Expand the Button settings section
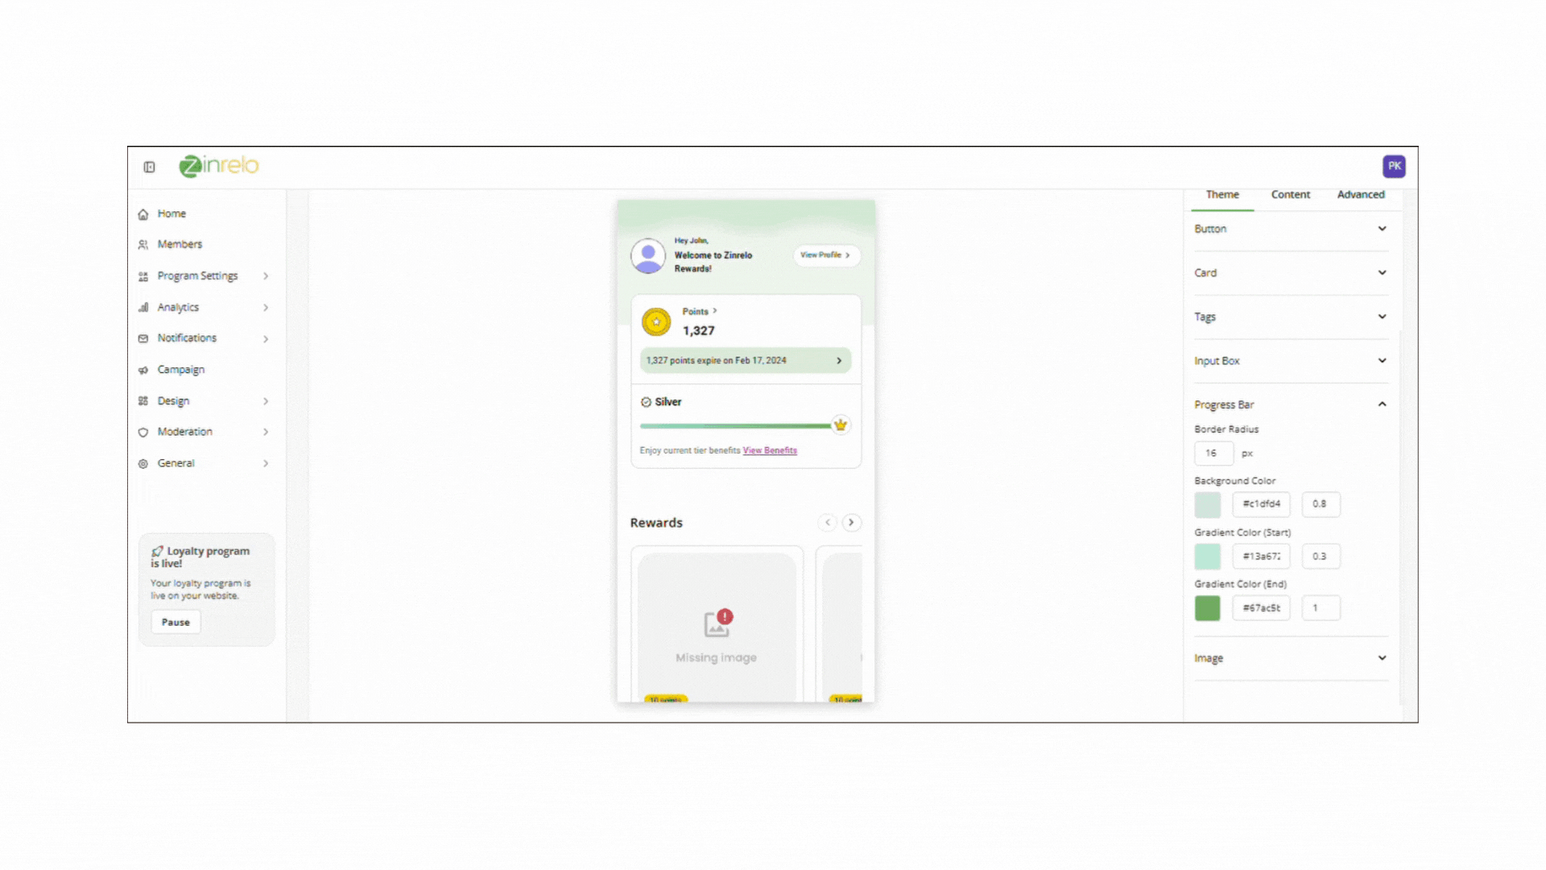This screenshot has width=1546, height=870. [x=1382, y=229]
